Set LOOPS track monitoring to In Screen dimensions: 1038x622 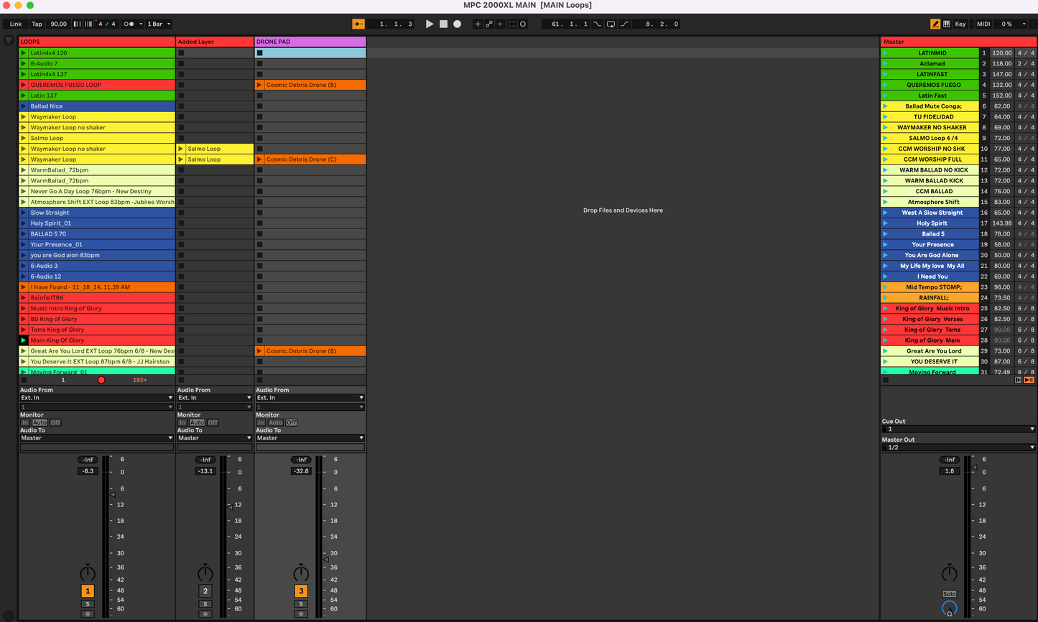click(x=26, y=422)
